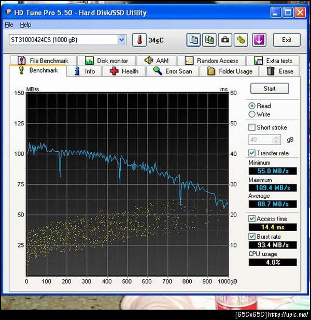Open the options gear icon
This screenshot has height=320, width=311.
[x=241, y=40]
